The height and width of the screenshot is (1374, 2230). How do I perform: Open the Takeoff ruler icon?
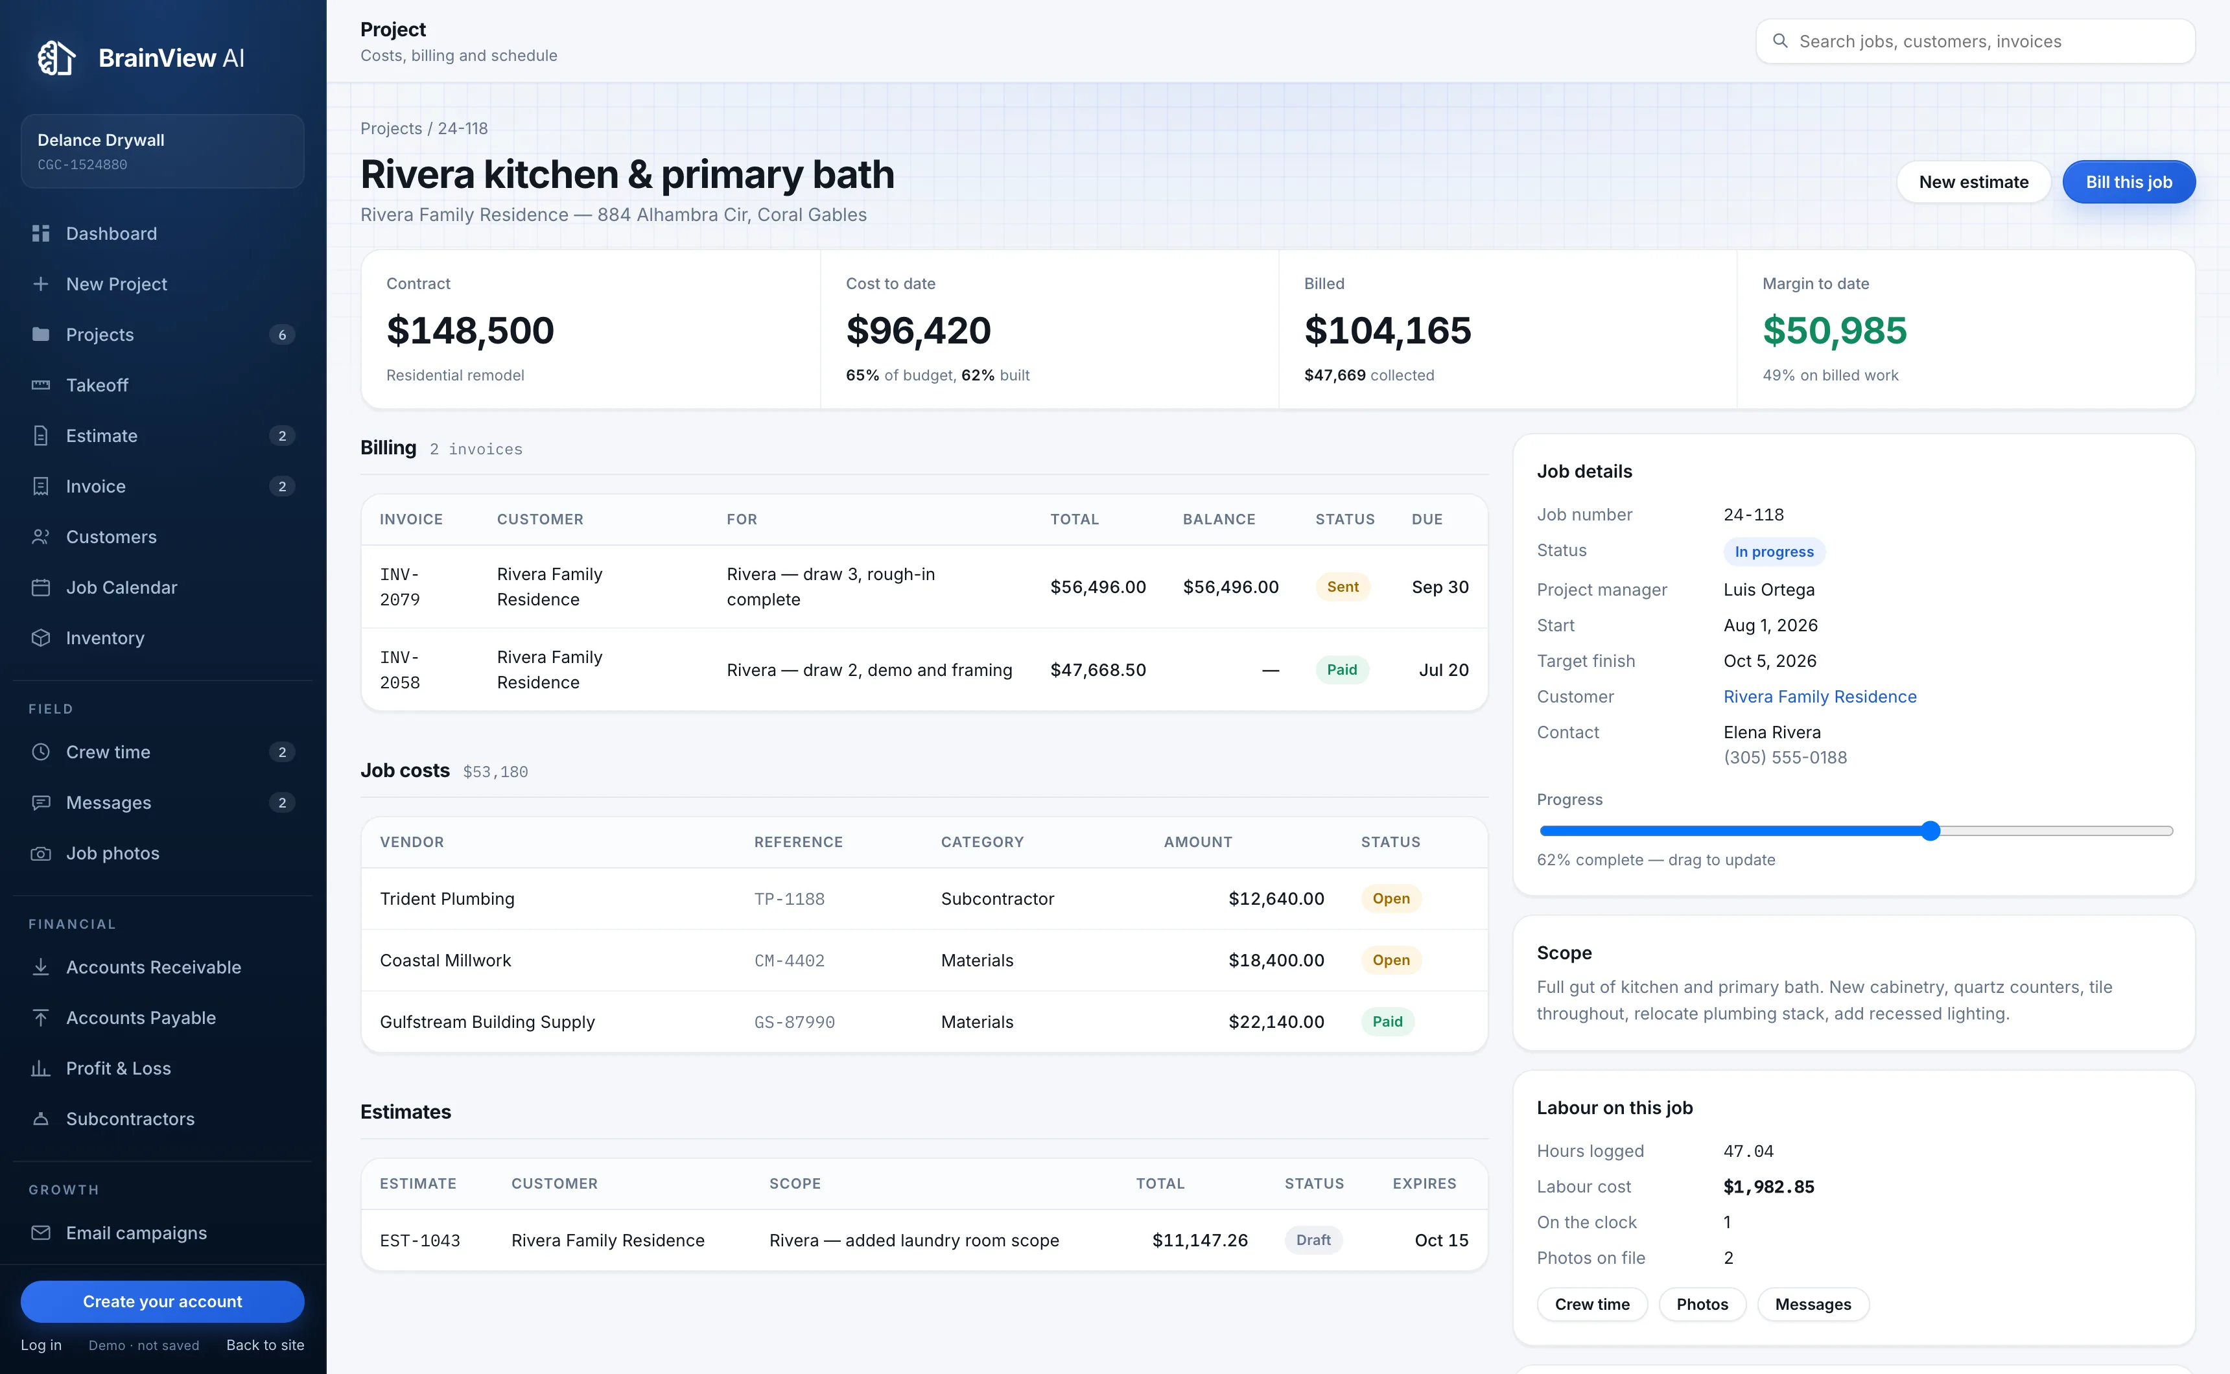click(x=41, y=385)
